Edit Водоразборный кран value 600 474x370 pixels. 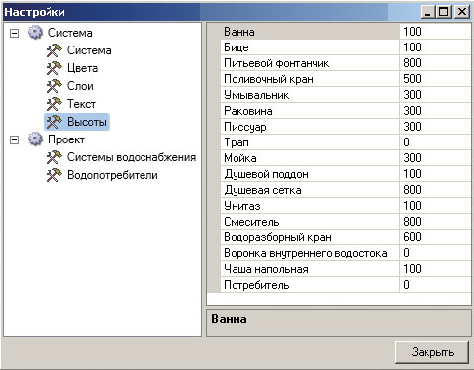(435, 237)
